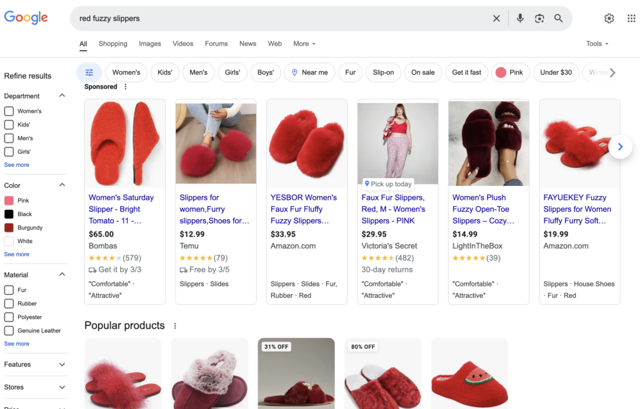See more Material options

point(17,344)
